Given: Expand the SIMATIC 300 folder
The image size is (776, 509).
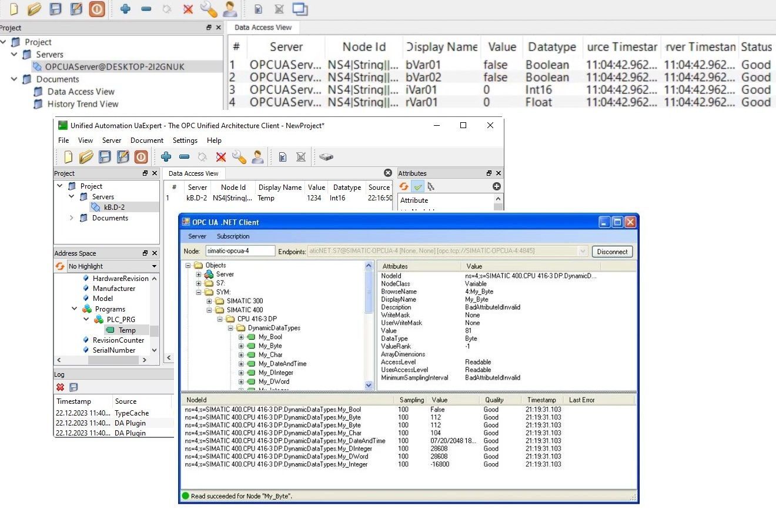Looking at the screenshot, I should (209, 301).
